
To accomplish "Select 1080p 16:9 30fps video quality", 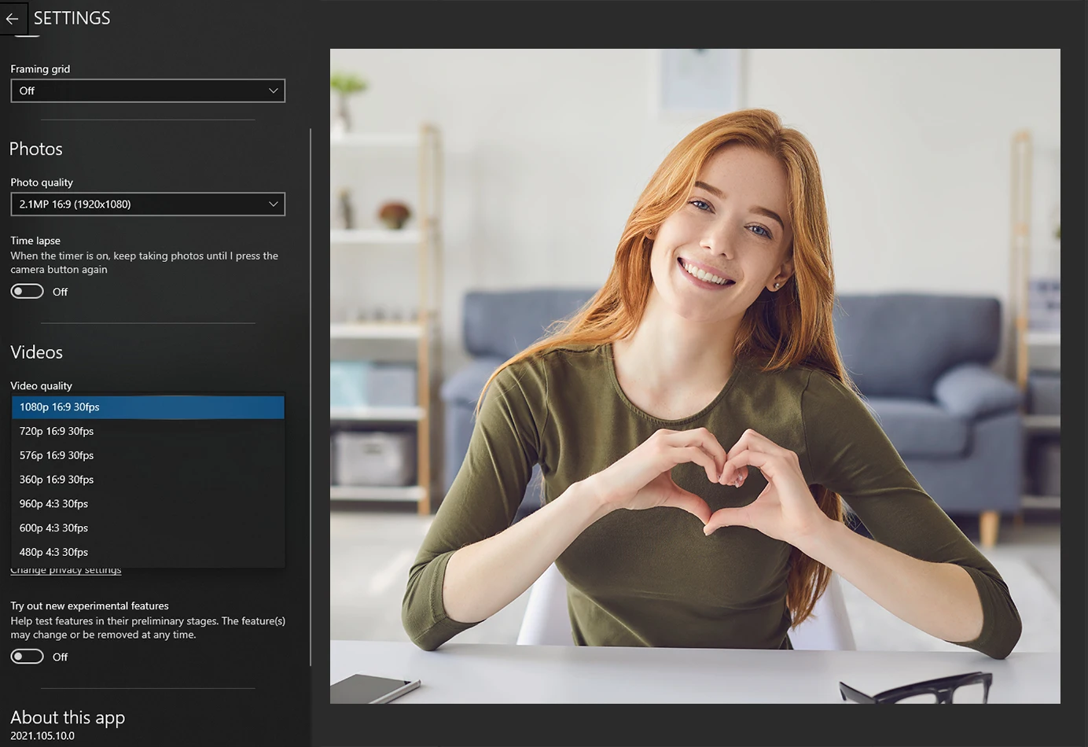I will (148, 407).
